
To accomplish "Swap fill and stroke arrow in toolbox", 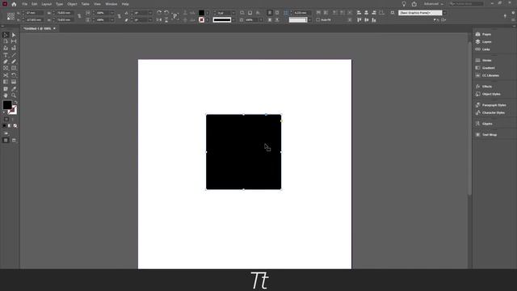I will pyautogui.click(x=15, y=103).
